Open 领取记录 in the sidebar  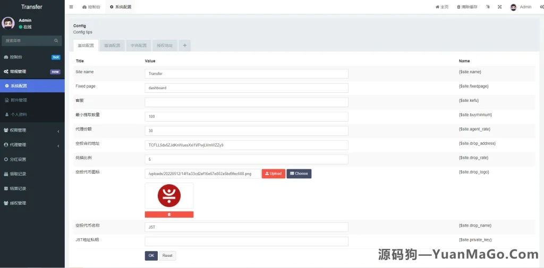pyautogui.click(x=32, y=174)
